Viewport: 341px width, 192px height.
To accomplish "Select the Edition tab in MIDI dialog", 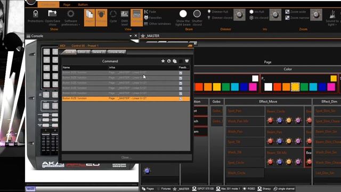I will 84,52.
